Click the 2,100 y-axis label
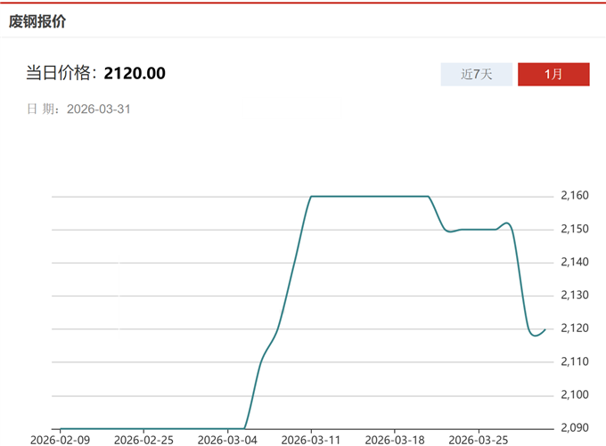Screen dimensions: 606x446 pos(575,395)
